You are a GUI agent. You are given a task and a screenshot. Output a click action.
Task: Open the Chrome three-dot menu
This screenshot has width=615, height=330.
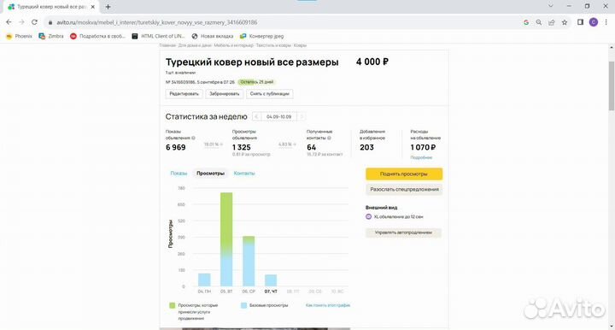click(x=606, y=22)
